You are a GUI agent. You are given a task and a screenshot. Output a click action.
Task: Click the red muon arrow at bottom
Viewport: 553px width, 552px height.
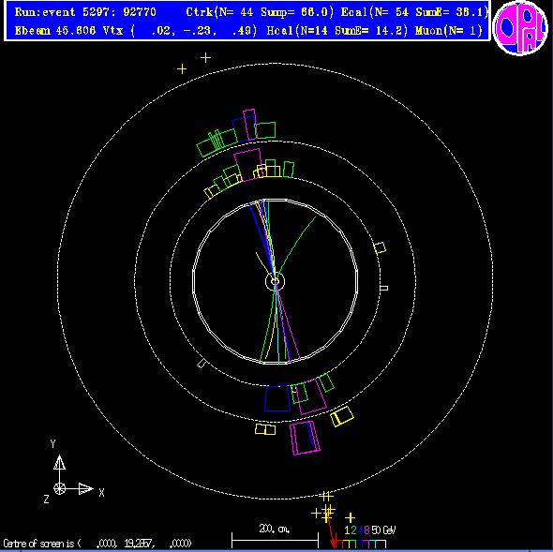pyautogui.click(x=330, y=530)
